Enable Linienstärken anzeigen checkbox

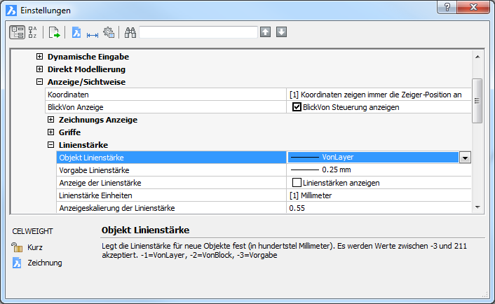[297, 183]
